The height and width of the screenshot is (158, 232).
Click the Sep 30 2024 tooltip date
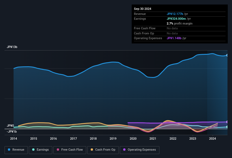[x=142, y=9]
